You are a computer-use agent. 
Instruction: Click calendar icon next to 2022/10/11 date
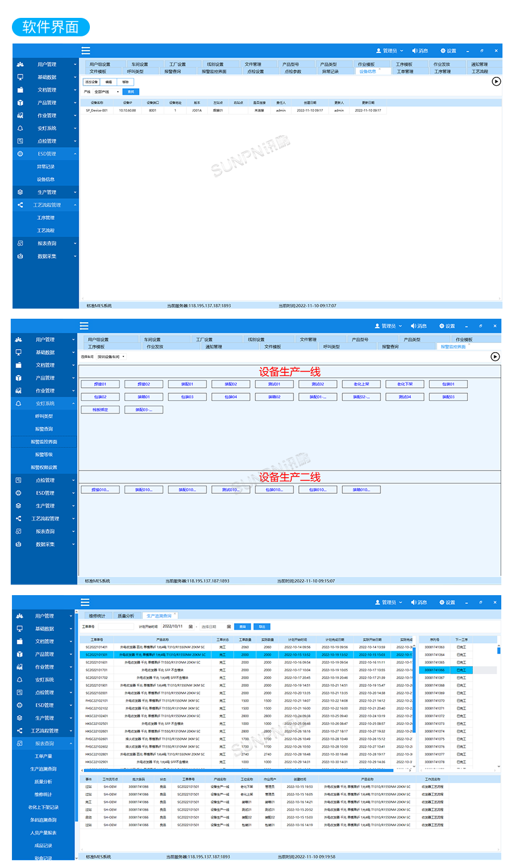191,627
